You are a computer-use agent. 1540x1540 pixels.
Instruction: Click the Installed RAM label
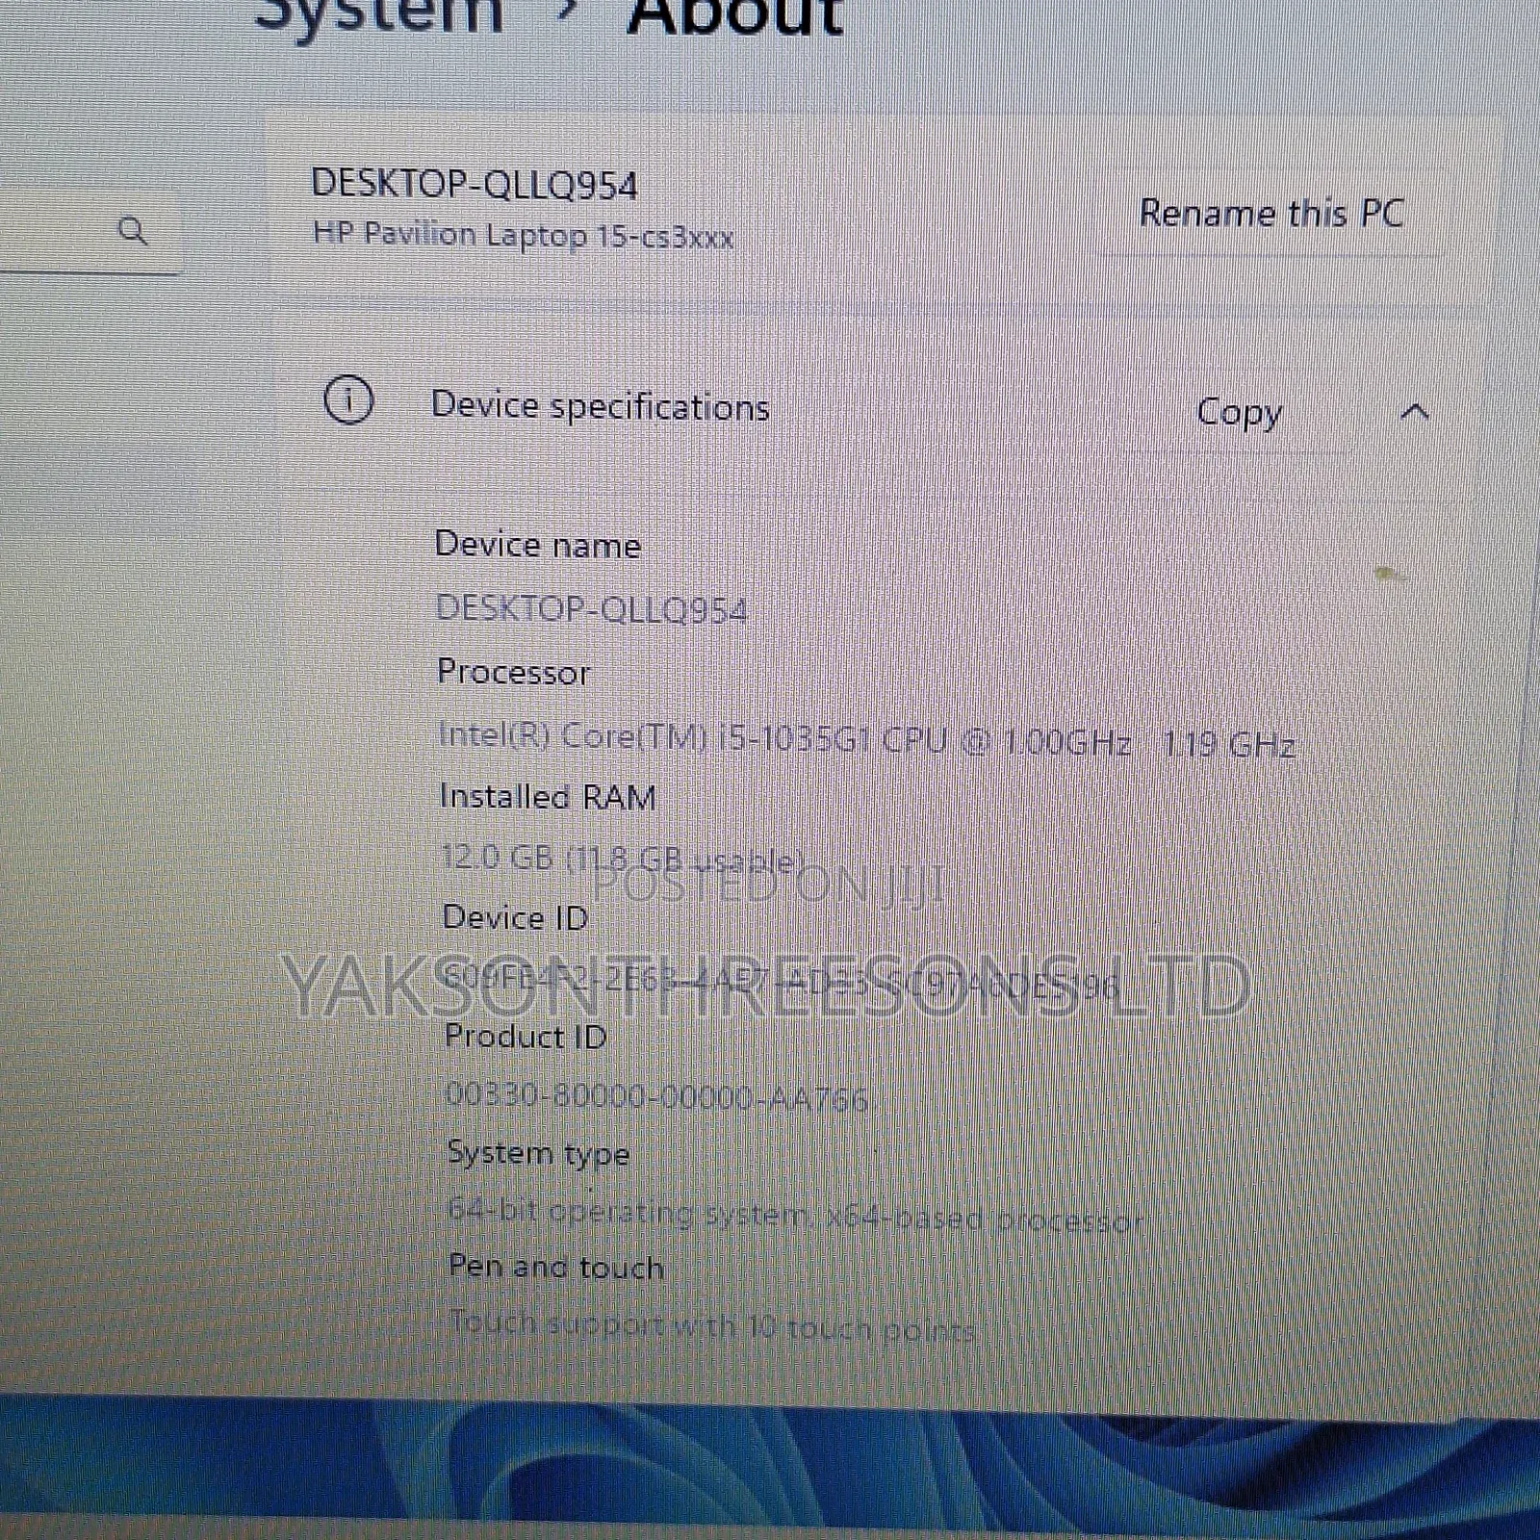(x=548, y=797)
